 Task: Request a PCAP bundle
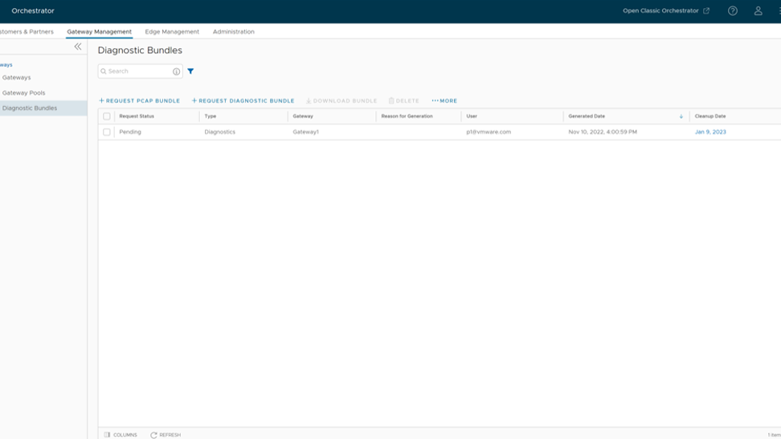[140, 101]
